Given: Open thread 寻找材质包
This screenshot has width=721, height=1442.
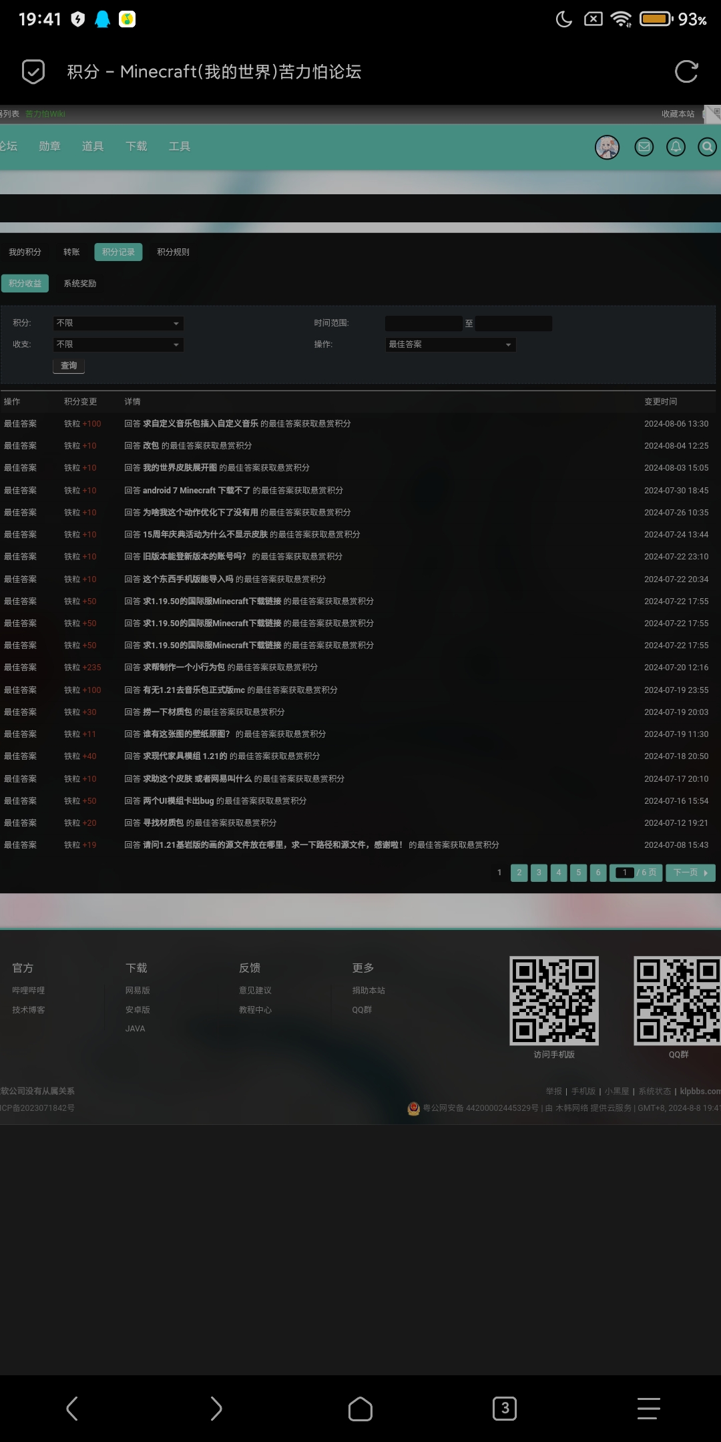Looking at the screenshot, I should (x=163, y=822).
